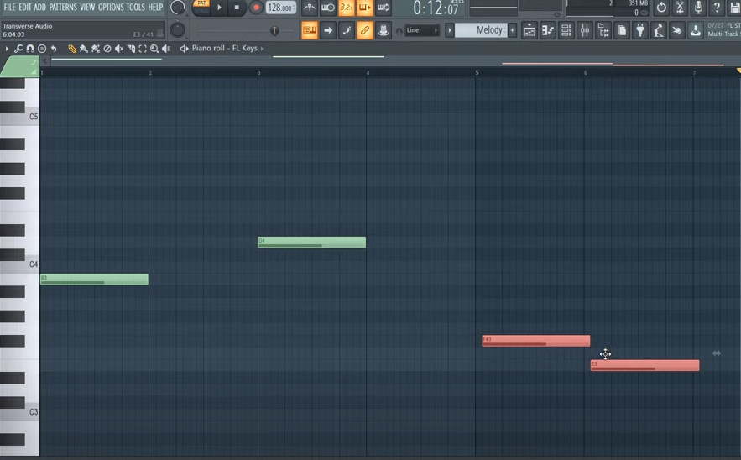Click the song position slider handle
This screenshot has width=741, height=460.
[274, 31]
